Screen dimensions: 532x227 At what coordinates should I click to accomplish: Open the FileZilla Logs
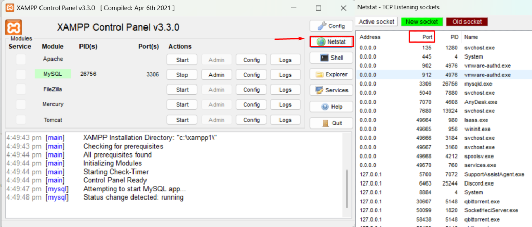tap(285, 90)
